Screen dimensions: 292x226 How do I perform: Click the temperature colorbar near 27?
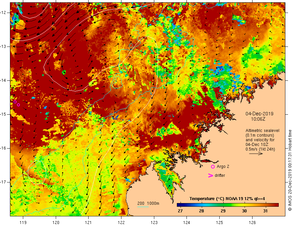[180, 205]
